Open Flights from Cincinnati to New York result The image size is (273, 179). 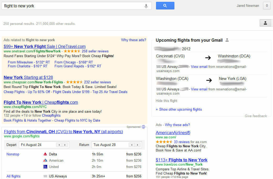click(x=63, y=132)
